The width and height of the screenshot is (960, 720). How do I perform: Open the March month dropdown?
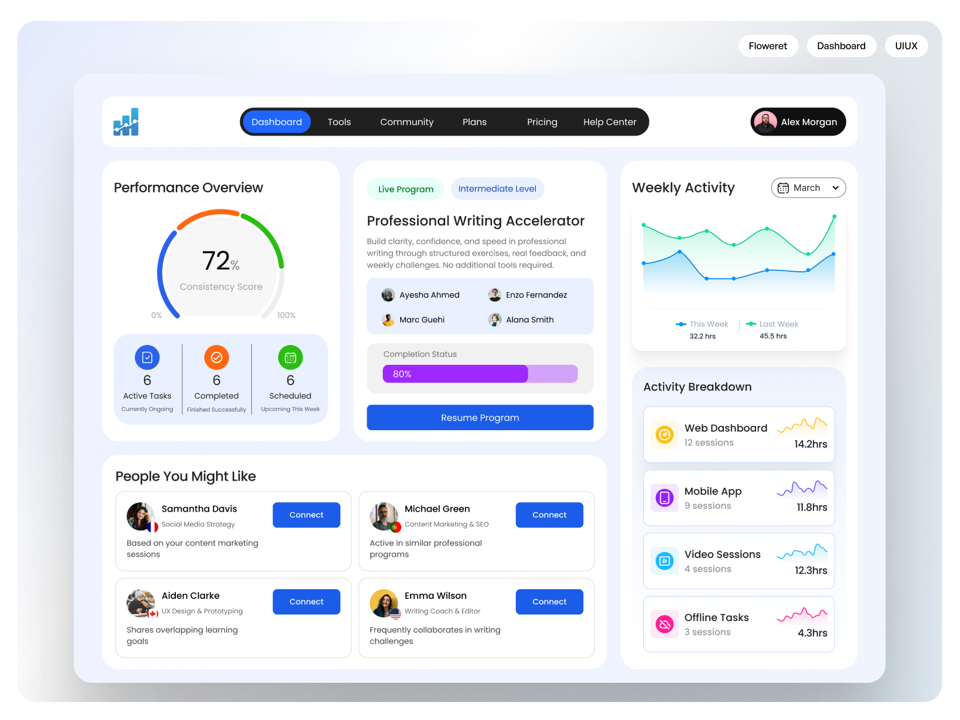click(x=808, y=188)
